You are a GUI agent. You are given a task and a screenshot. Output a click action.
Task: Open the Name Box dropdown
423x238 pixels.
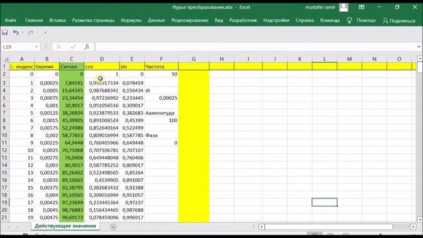point(36,47)
